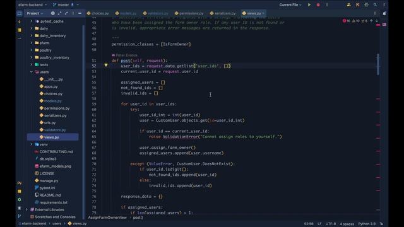This screenshot has width=404, height=227.
Task: Open the Git tool window branch icon
Action: tap(20, 216)
